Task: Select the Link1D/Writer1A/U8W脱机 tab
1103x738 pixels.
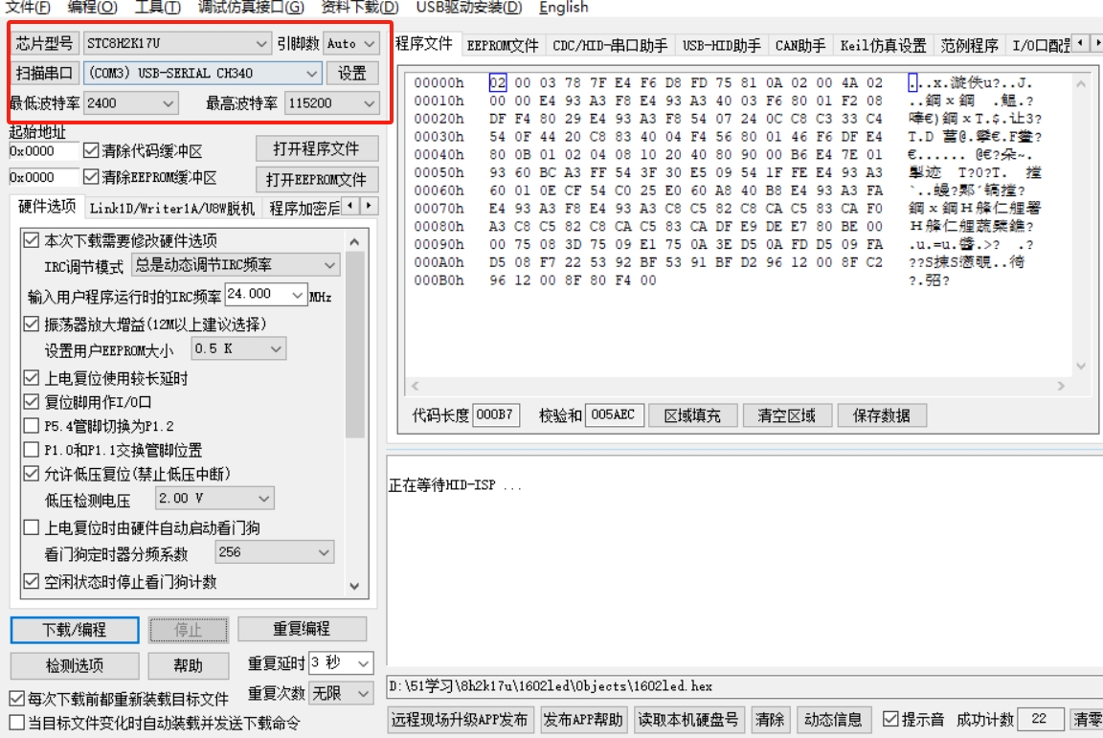Action: (x=171, y=209)
